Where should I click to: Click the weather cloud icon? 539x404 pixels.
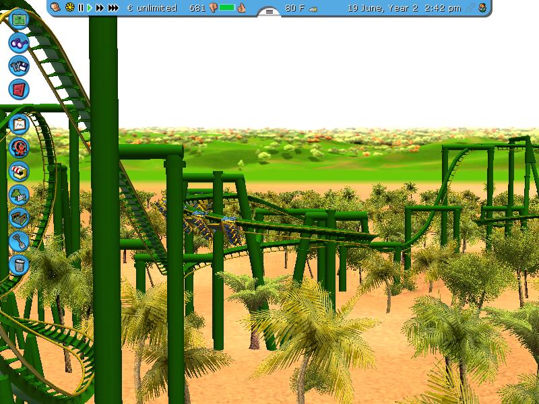point(313,9)
